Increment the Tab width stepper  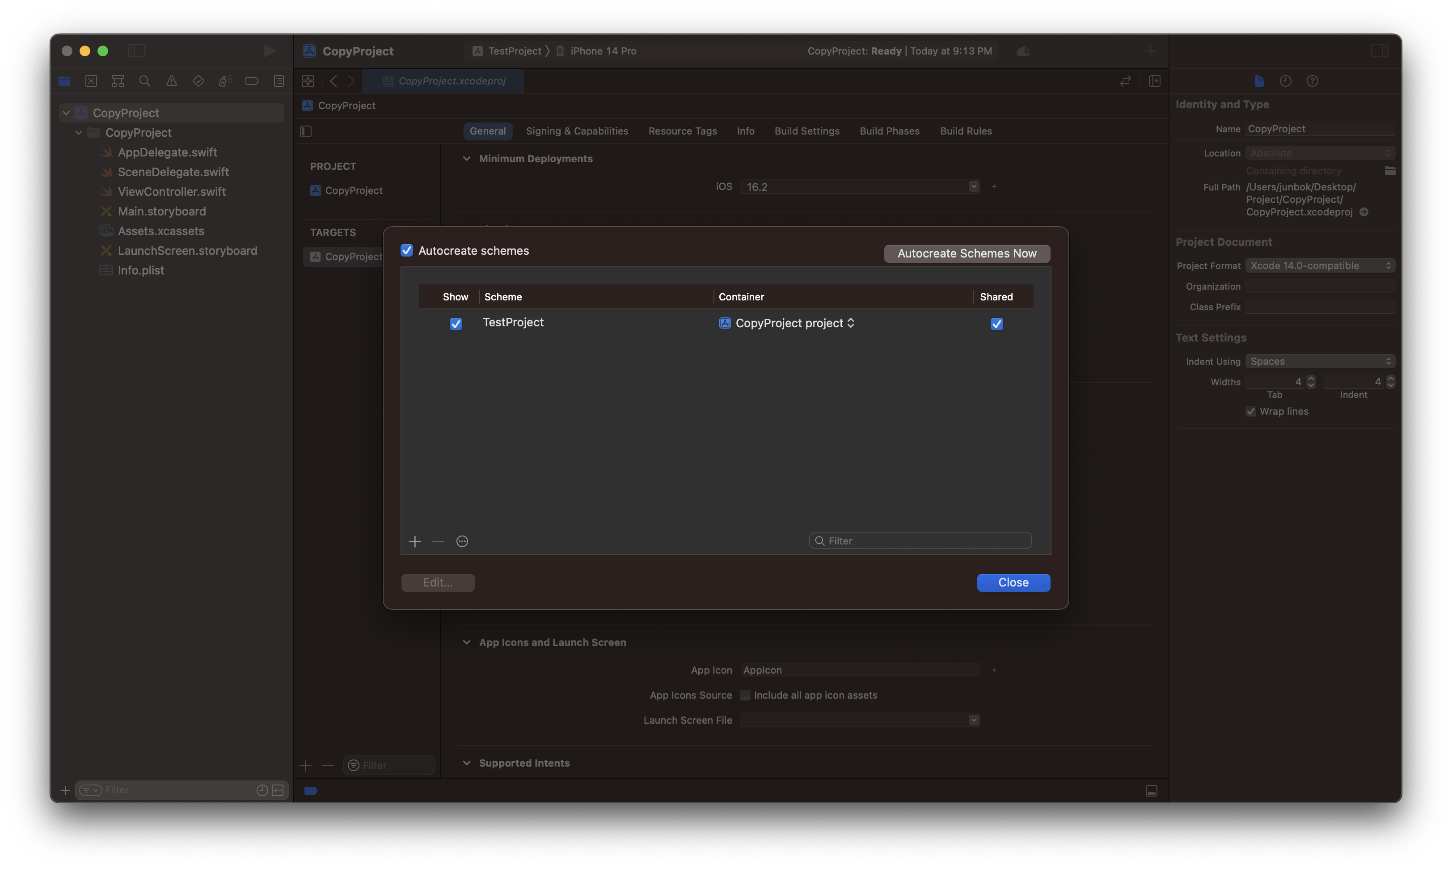pyautogui.click(x=1312, y=378)
